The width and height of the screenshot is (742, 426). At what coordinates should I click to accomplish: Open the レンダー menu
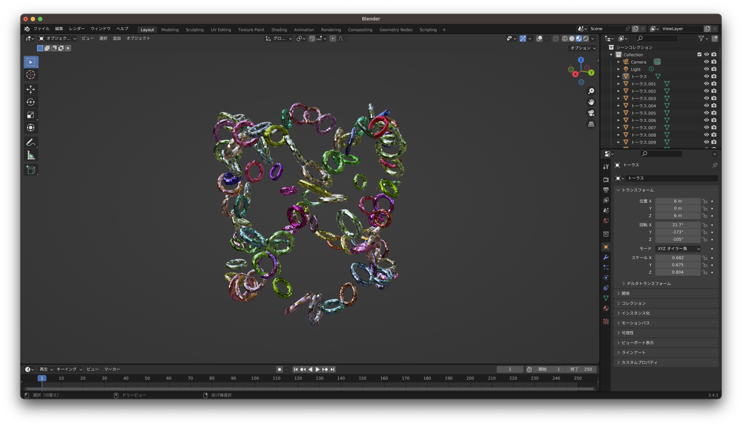[76, 29]
